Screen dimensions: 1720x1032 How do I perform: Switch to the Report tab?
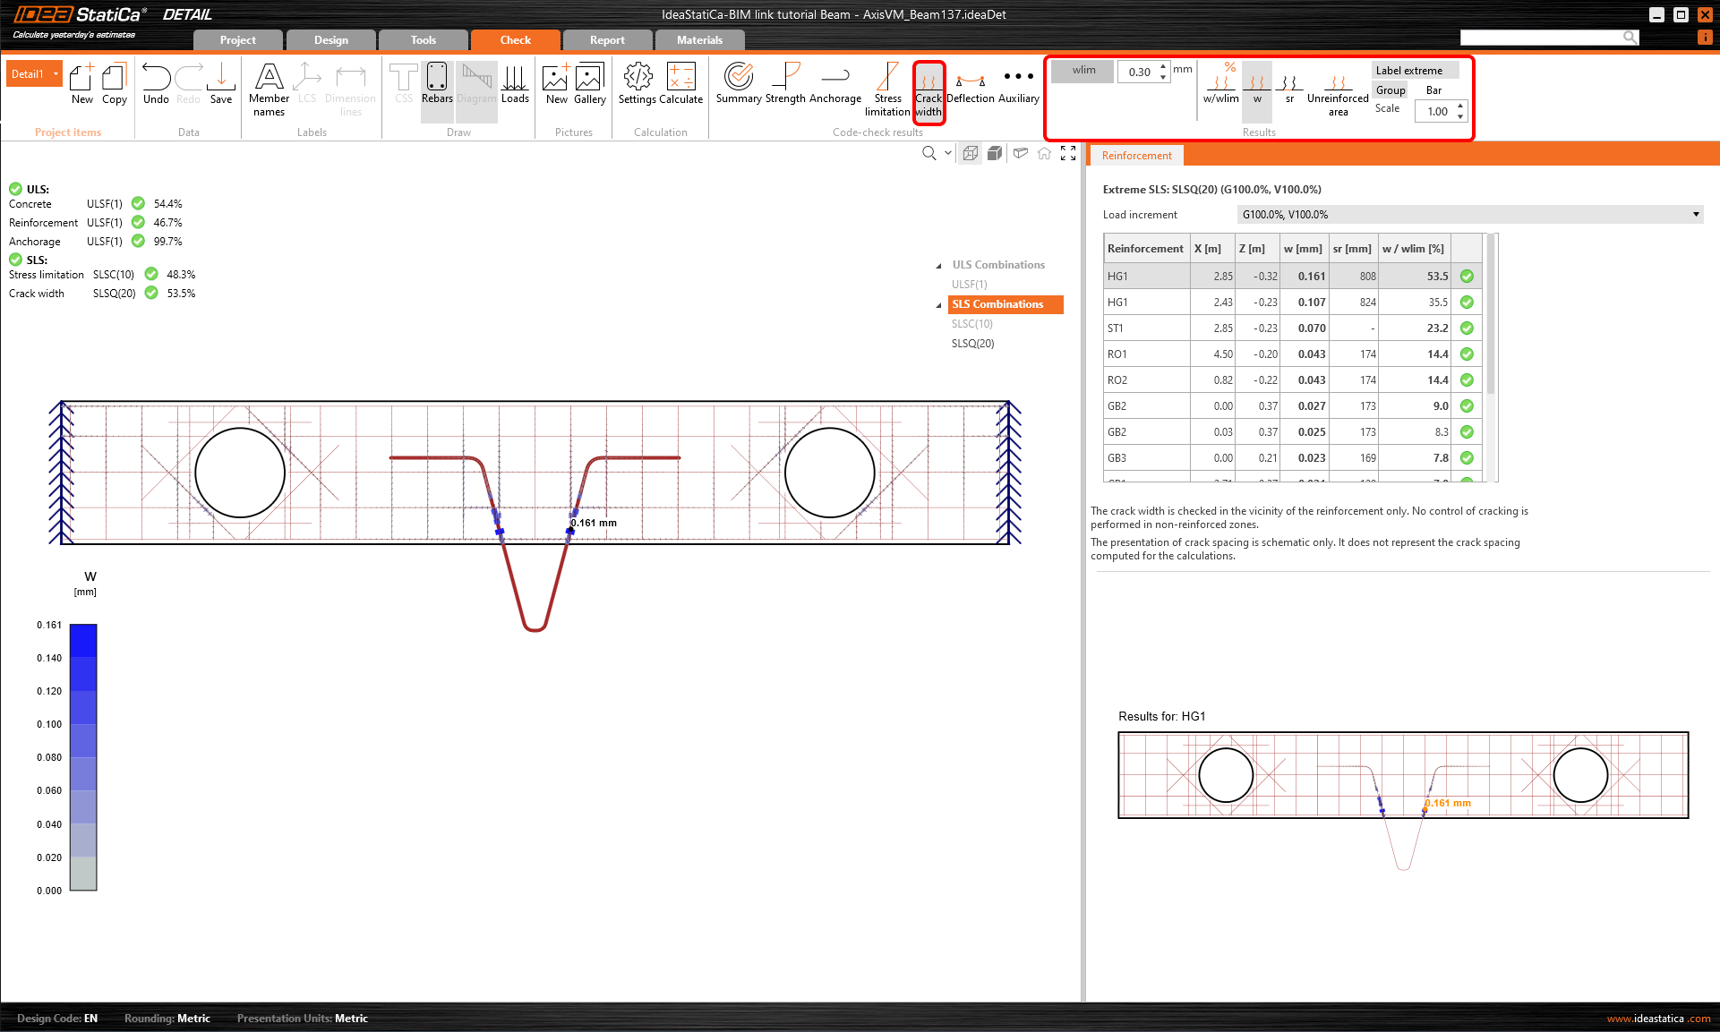click(607, 40)
